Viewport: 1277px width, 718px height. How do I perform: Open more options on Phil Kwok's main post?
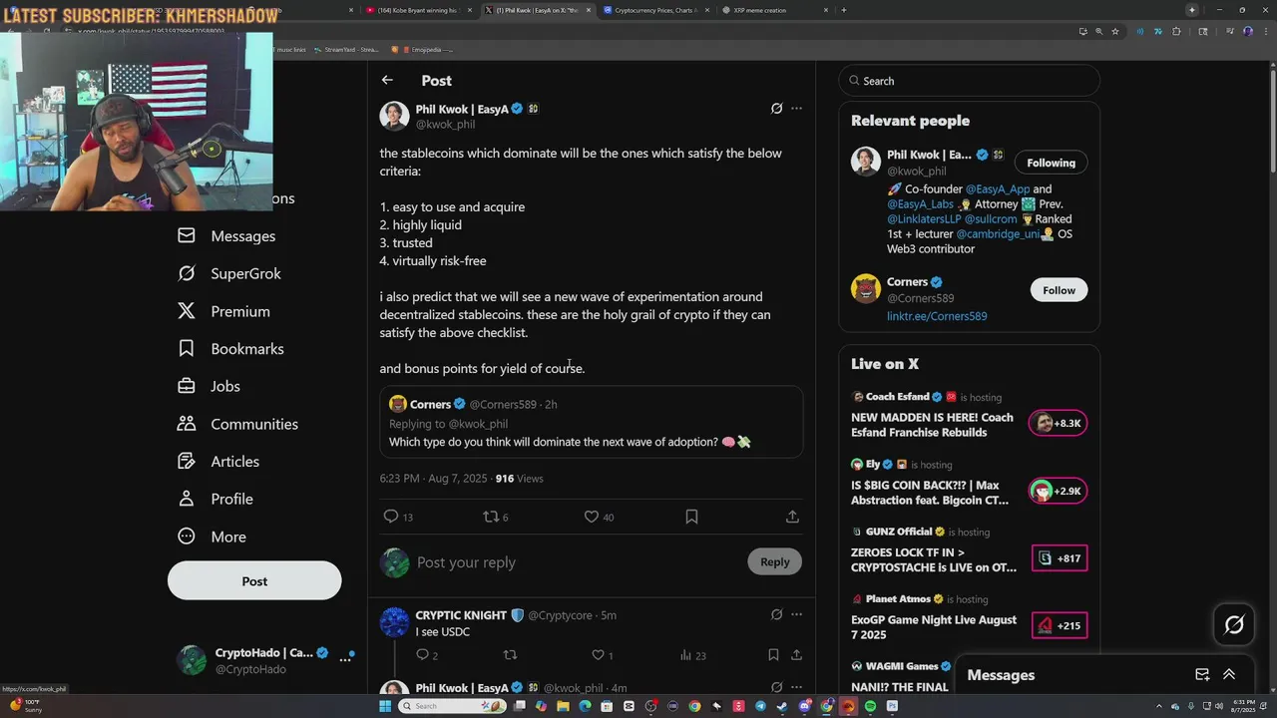796,109
